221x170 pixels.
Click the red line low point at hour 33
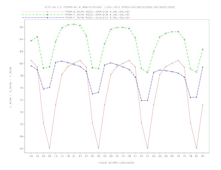click(x=99, y=148)
